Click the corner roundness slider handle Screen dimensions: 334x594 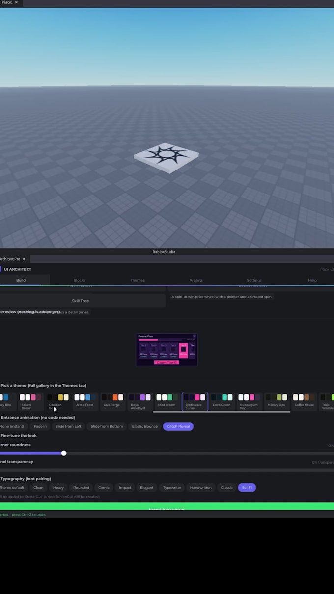pos(64,453)
